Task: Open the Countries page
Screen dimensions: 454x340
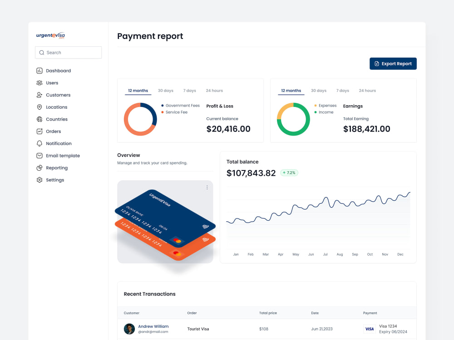Action: click(57, 119)
